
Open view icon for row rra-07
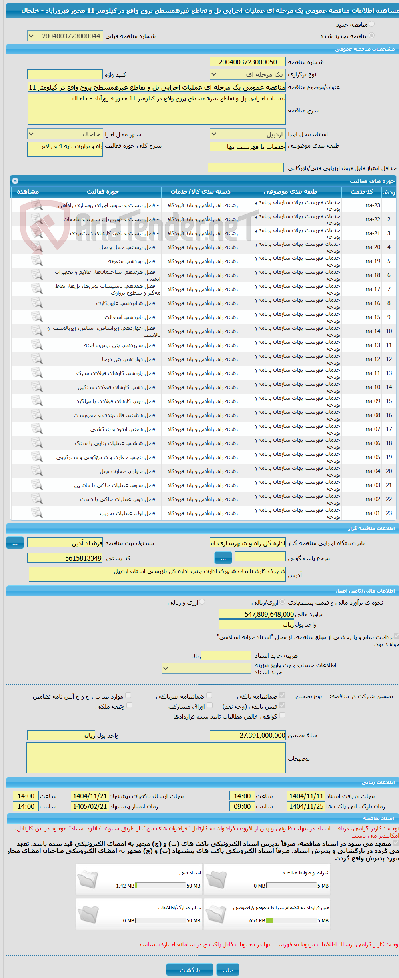point(37,429)
